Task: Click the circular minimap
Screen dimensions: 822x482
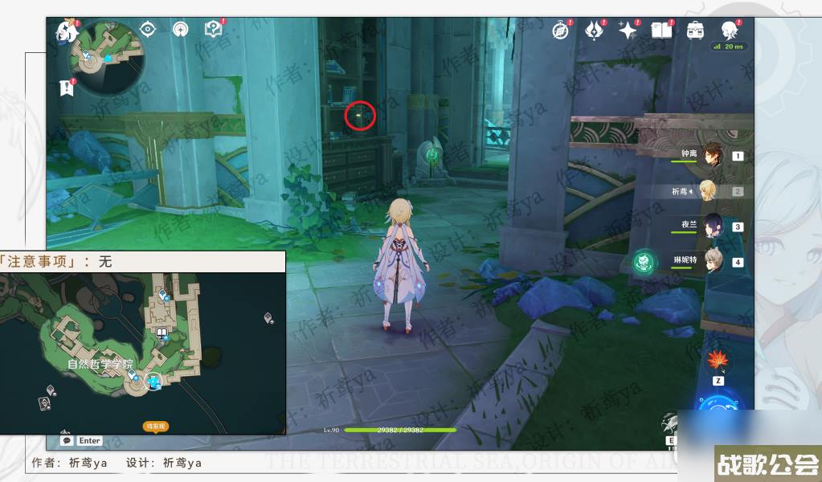Action: point(108,56)
